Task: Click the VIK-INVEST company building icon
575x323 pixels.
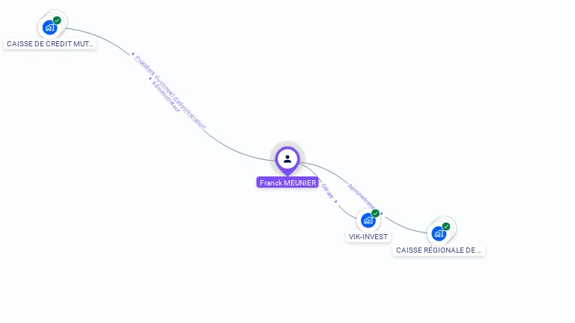Action: [368, 221]
